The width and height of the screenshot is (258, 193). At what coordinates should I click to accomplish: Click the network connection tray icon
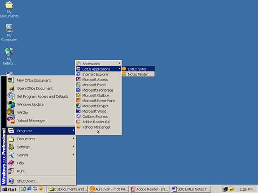[226, 189]
